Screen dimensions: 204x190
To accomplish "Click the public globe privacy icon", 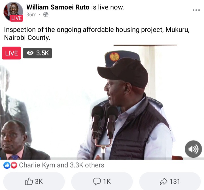I will [46, 14].
